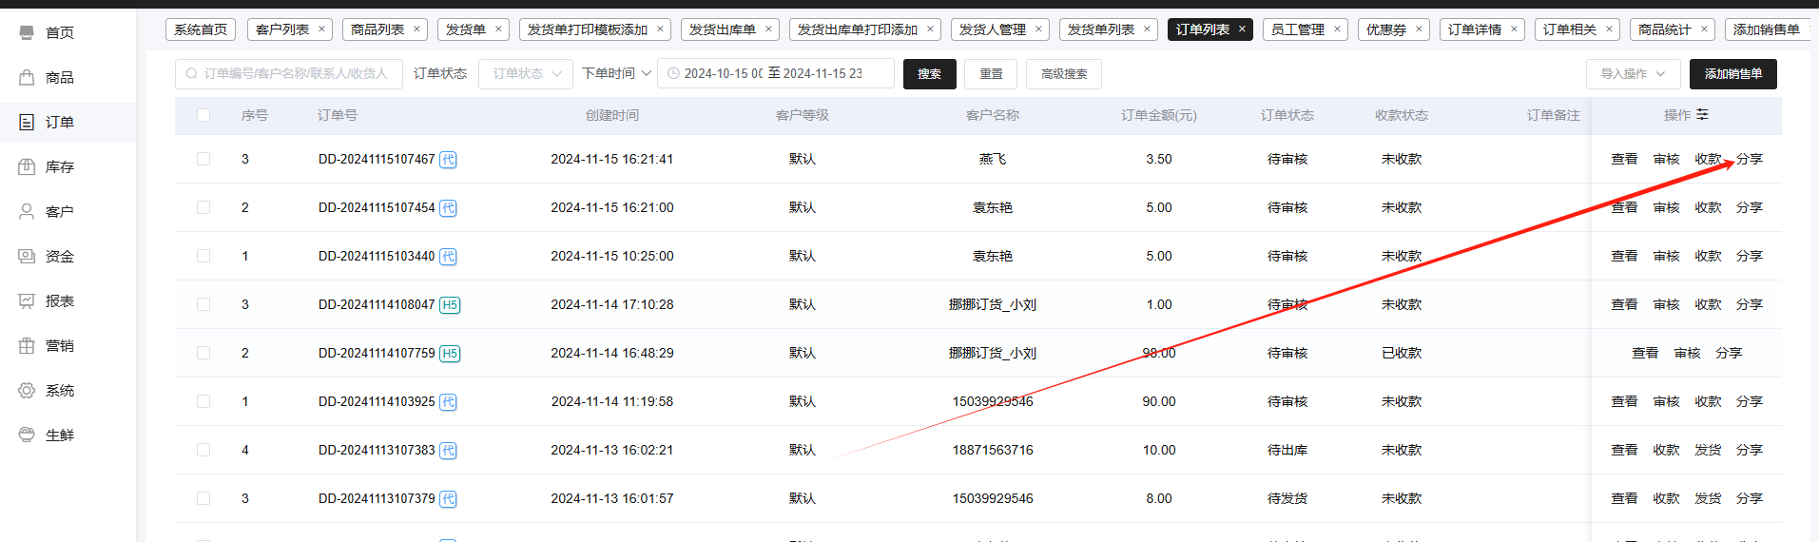1819x542 pixels.
Task: Close the 订单列表 tab with its X
Action: point(1242,29)
